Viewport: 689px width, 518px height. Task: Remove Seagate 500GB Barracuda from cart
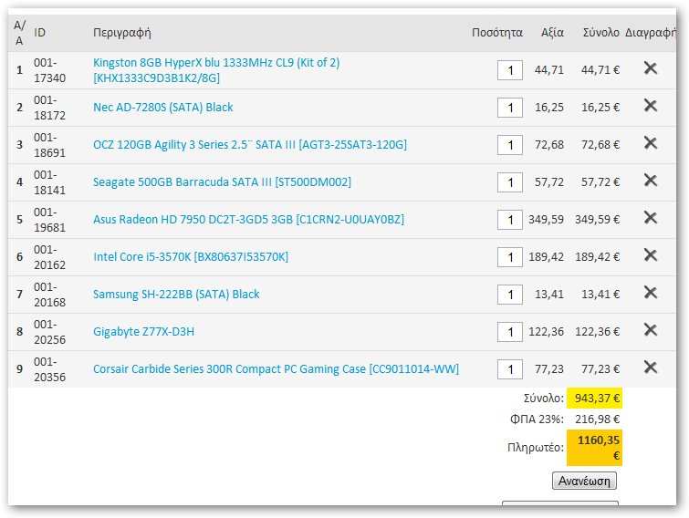(x=651, y=180)
